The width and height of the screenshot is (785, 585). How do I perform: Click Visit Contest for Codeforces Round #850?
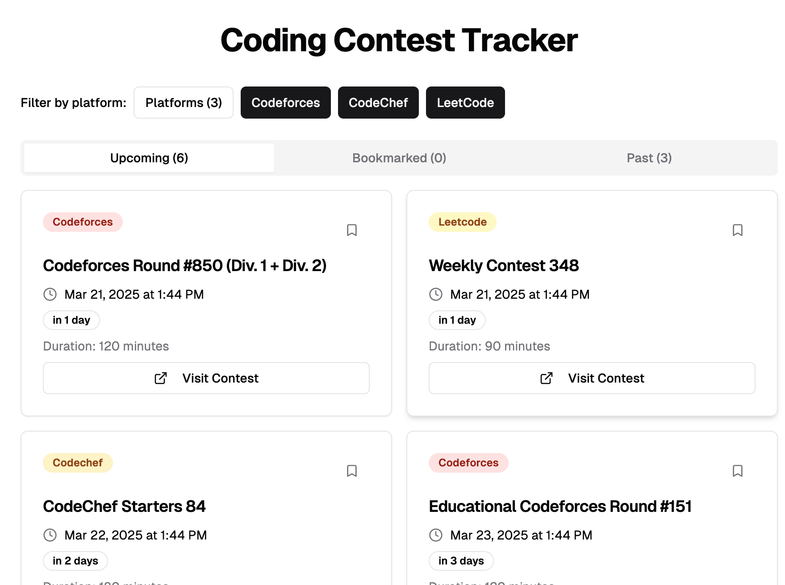pyautogui.click(x=206, y=378)
